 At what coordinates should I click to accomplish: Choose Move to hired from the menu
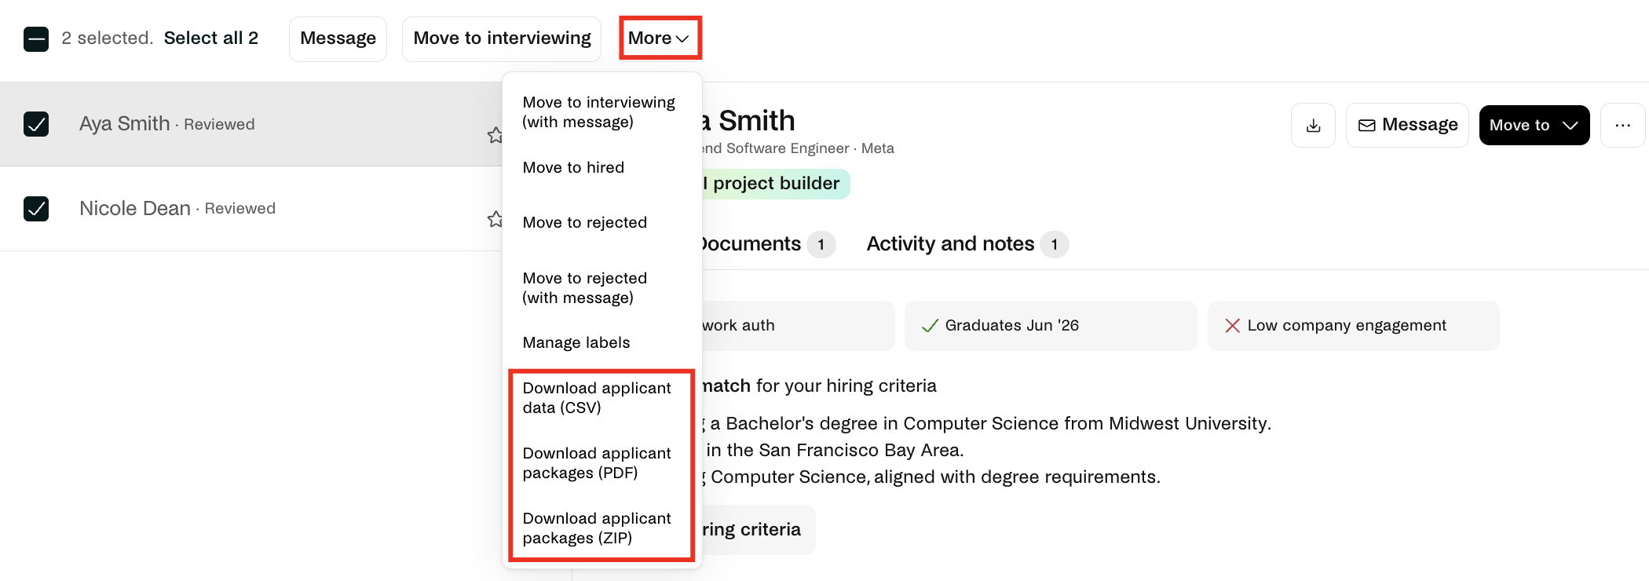574,167
